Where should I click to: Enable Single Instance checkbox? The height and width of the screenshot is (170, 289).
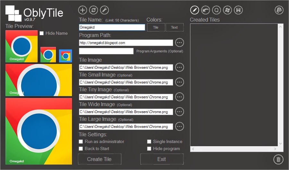pyautogui.click(x=149, y=141)
